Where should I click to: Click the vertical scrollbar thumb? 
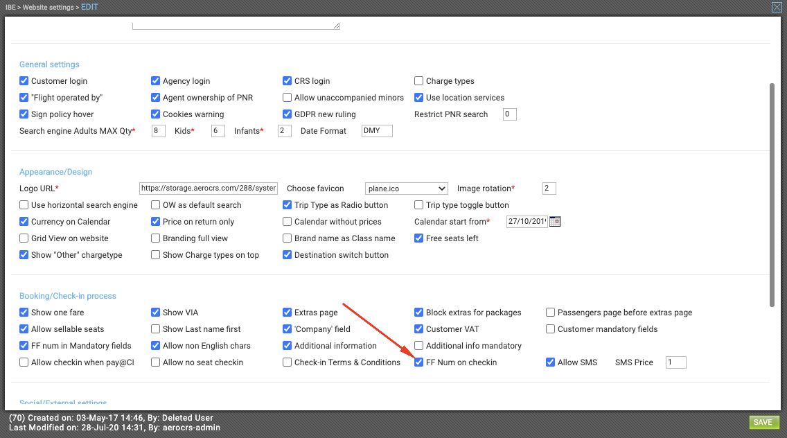click(772, 195)
